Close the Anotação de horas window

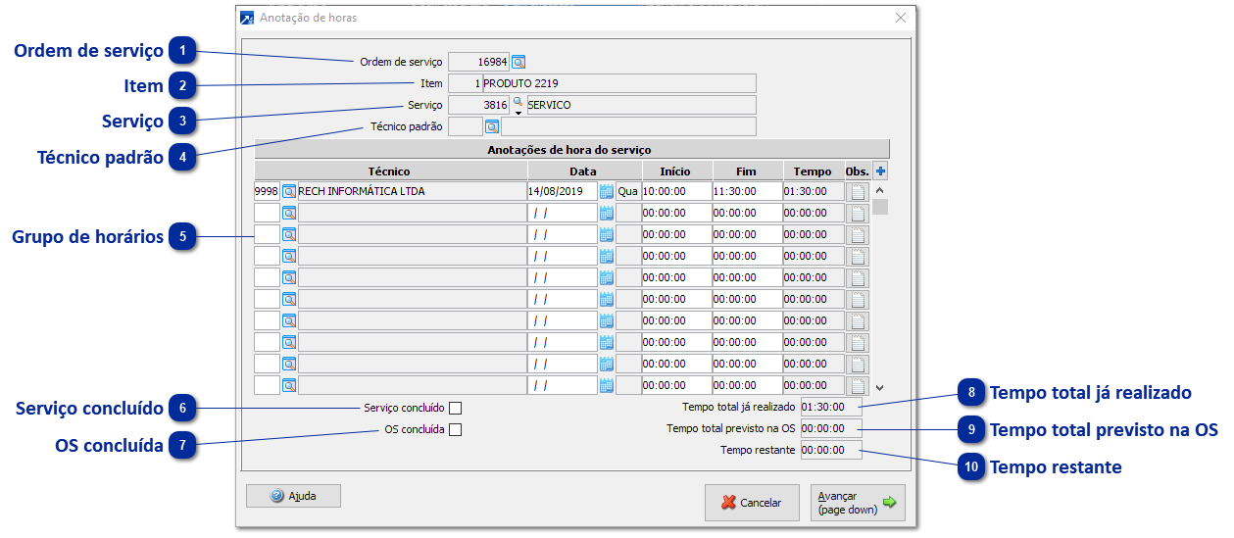point(901,18)
